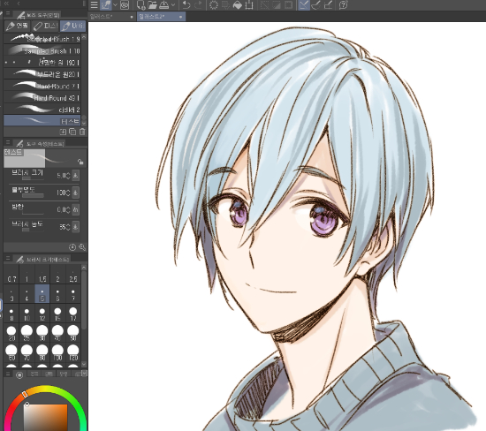Delete the selected sub tool trash icon
Screen dimensions: 486x431
point(82,132)
